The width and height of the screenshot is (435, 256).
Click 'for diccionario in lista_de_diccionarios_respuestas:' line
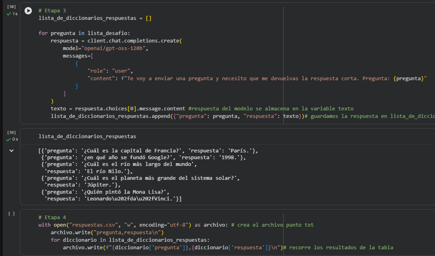[130, 240]
